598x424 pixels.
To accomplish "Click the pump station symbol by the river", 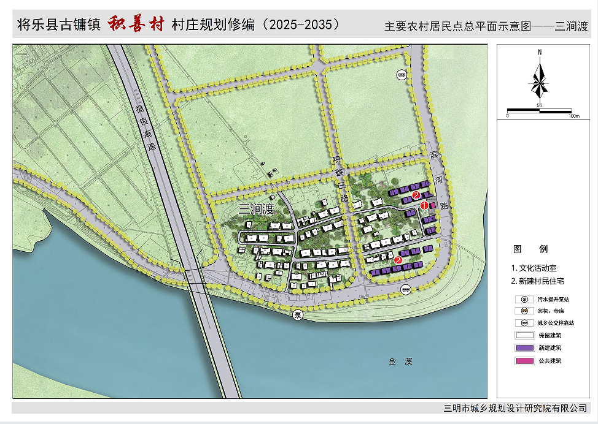I will point(298,316).
